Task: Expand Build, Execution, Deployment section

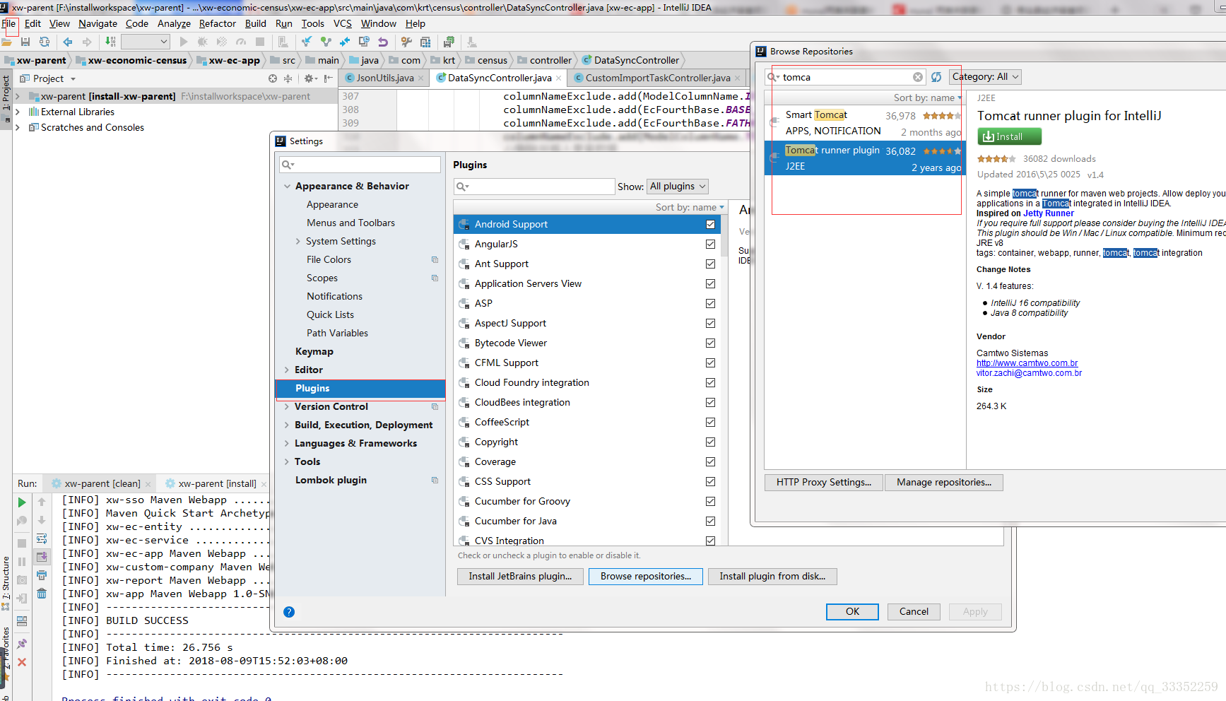Action: pyautogui.click(x=286, y=425)
